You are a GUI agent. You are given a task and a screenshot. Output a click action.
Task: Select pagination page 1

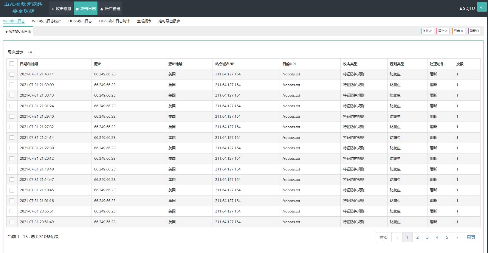point(408,237)
